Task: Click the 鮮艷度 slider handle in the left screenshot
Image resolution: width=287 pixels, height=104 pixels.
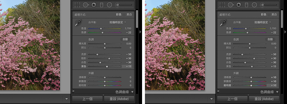Action: tap(105, 81)
